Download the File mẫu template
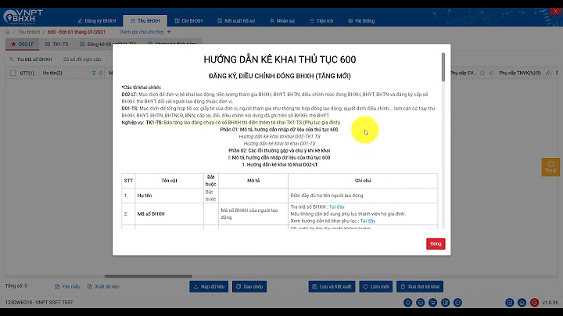The width and height of the screenshot is (563, 316). point(67,286)
